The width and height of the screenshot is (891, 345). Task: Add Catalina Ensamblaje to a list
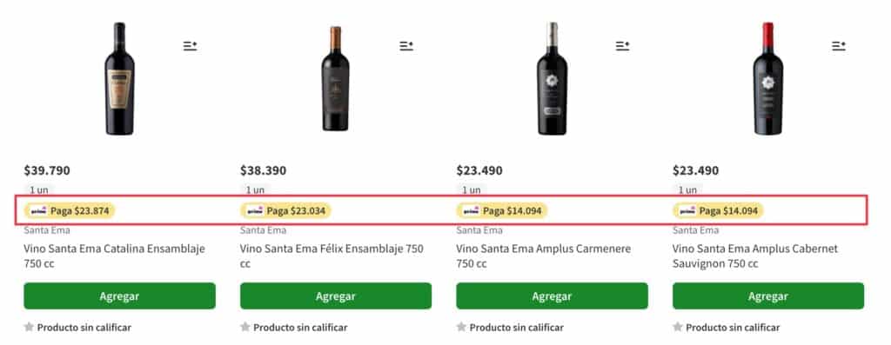click(x=190, y=46)
